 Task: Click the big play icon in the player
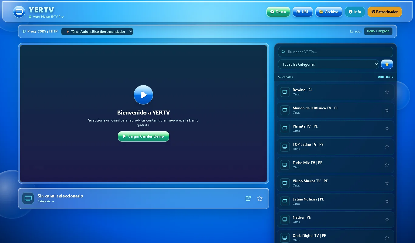click(143, 95)
